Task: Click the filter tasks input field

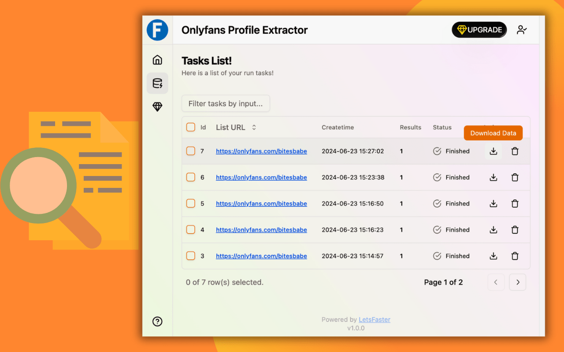Action: point(226,103)
